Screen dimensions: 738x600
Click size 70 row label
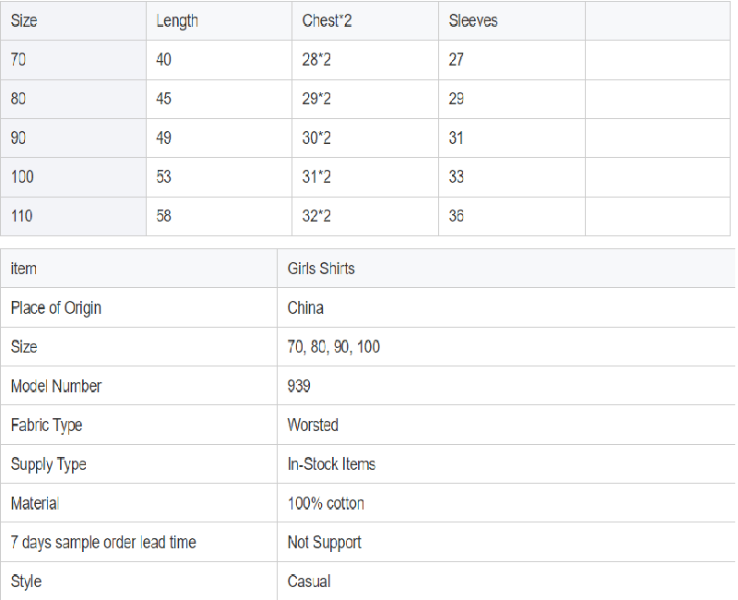18,60
